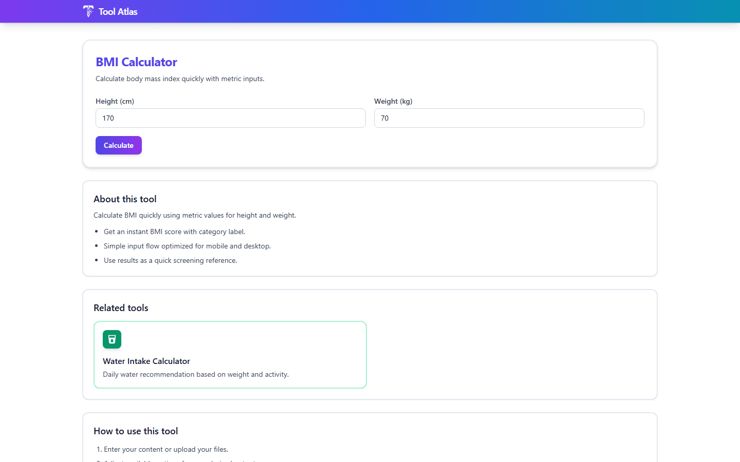Open the Water Intake Calculator related tool

230,354
